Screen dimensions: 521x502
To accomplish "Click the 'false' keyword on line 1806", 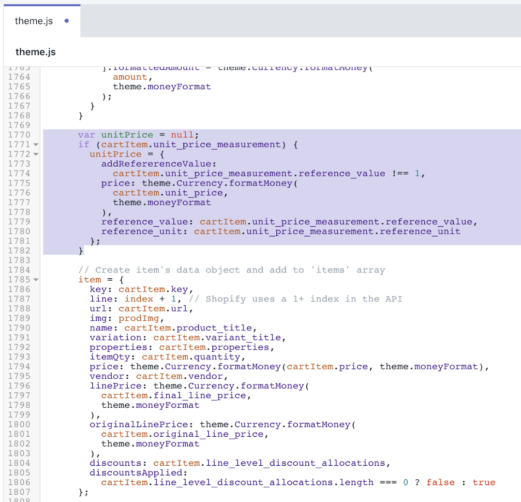I will [440, 482].
